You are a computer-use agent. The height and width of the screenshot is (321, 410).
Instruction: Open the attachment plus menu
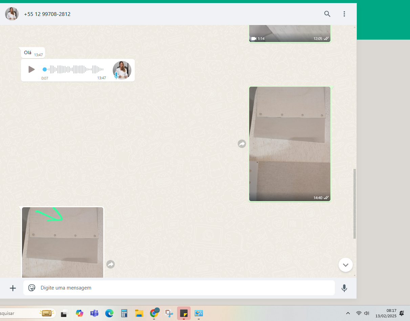tap(13, 288)
